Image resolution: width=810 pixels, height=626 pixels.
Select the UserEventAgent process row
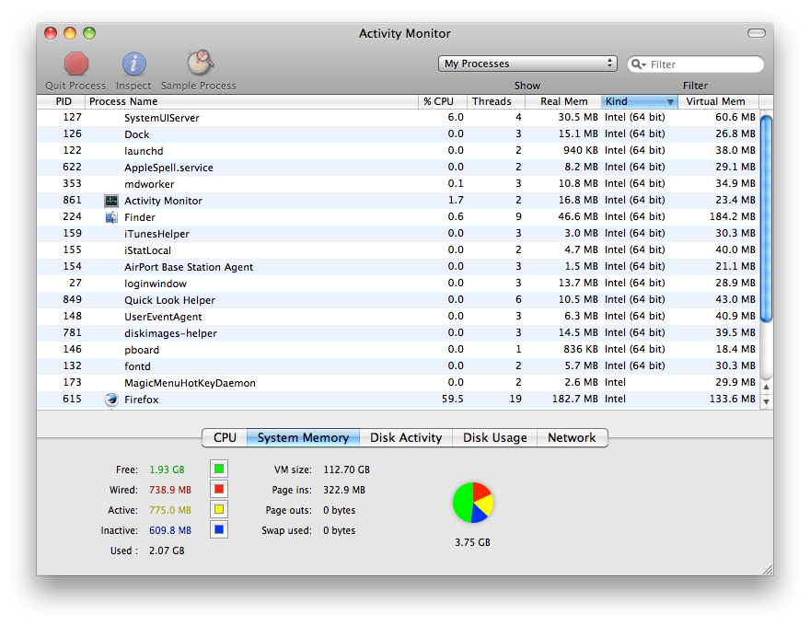click(399, 316)
